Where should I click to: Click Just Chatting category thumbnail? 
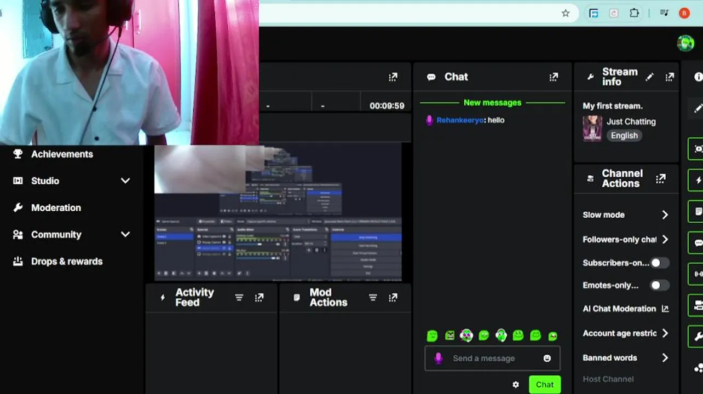click(x=592, y=129)
